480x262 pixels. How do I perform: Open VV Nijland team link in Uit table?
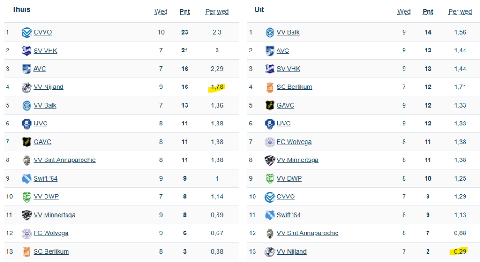coord(292,252)
